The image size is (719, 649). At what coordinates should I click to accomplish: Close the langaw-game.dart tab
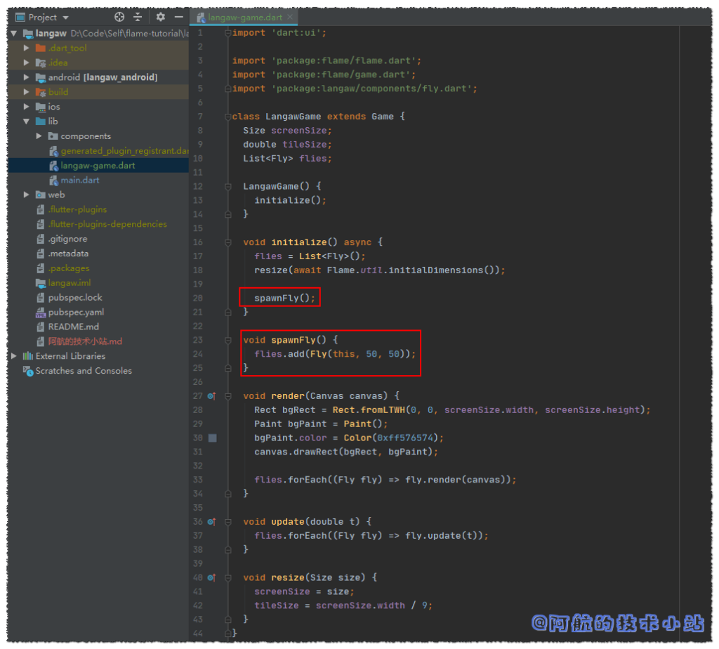(291, 17)
